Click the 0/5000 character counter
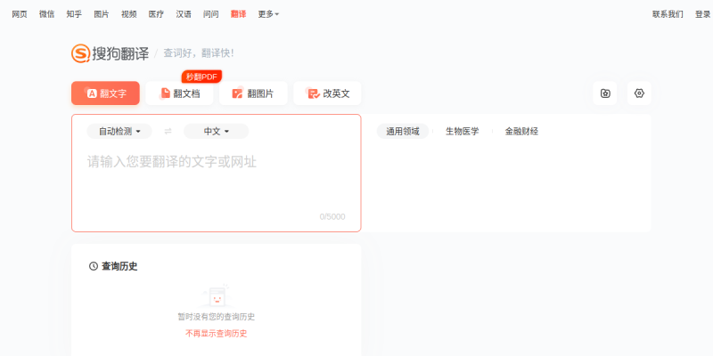This screenshot has width=713, height=356. point(332,216)
